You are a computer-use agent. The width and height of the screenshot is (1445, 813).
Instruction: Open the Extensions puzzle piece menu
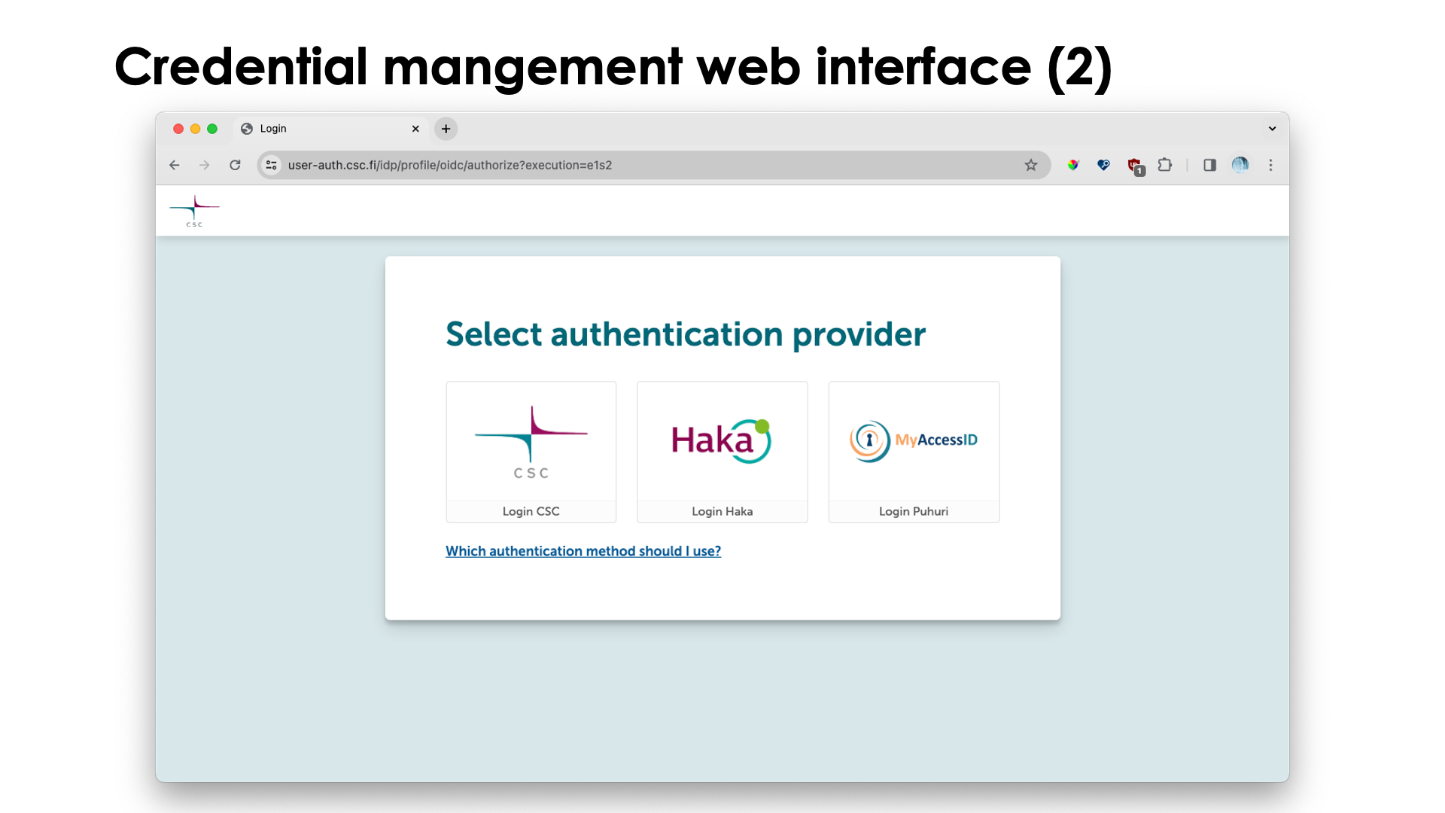(x=1165, y=165)
